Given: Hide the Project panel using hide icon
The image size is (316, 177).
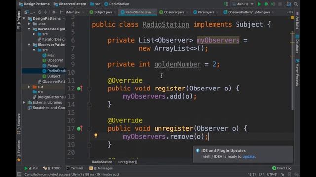Looking at the screenshot, I should pyautogui.click(x=61, y=12).
